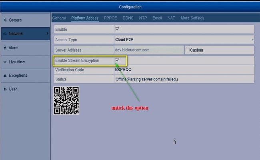Click the Server Address field
The height and width of the screenshot is (160, 260).
(x=149, y=50)
